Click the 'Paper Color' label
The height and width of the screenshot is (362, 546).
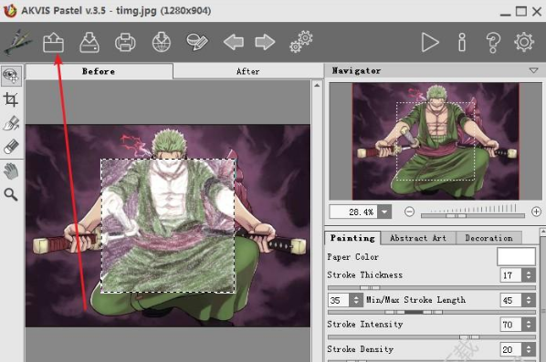352,257
